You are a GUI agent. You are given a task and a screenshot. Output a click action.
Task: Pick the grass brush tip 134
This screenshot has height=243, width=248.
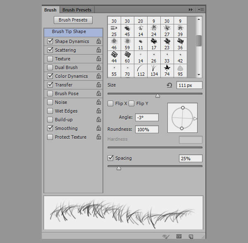[x=154, y=68]
